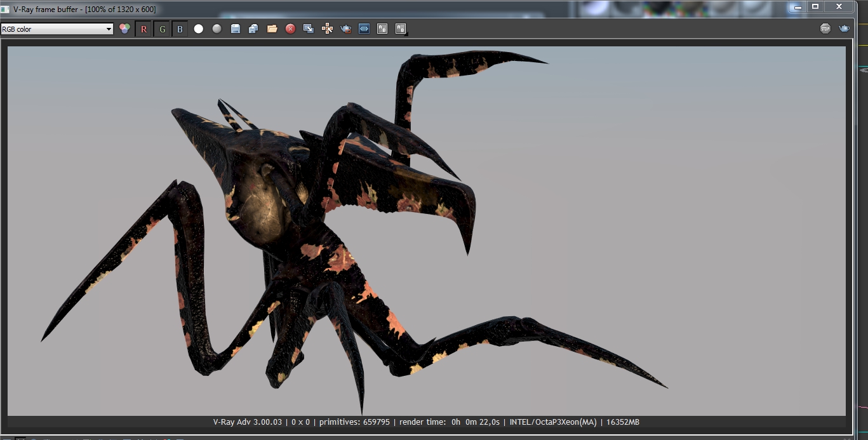Open the RGB color channel dropdown
The height and width of the screenshot is (440, 868).
tap(57, 29)
